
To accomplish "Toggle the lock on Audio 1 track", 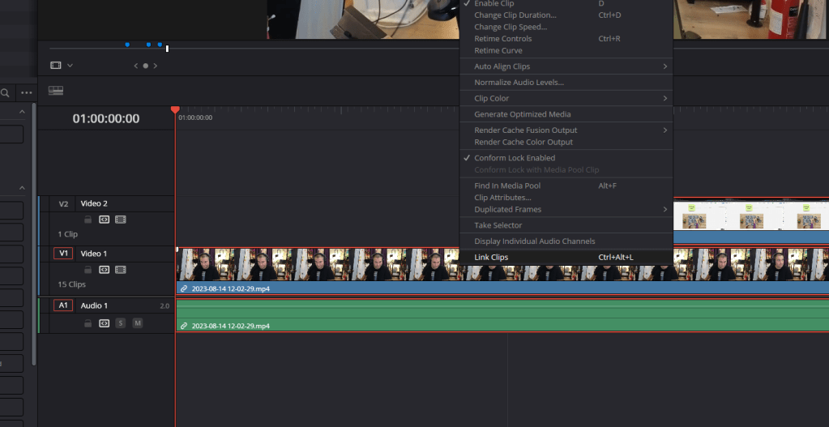I will tap(88, 323).
